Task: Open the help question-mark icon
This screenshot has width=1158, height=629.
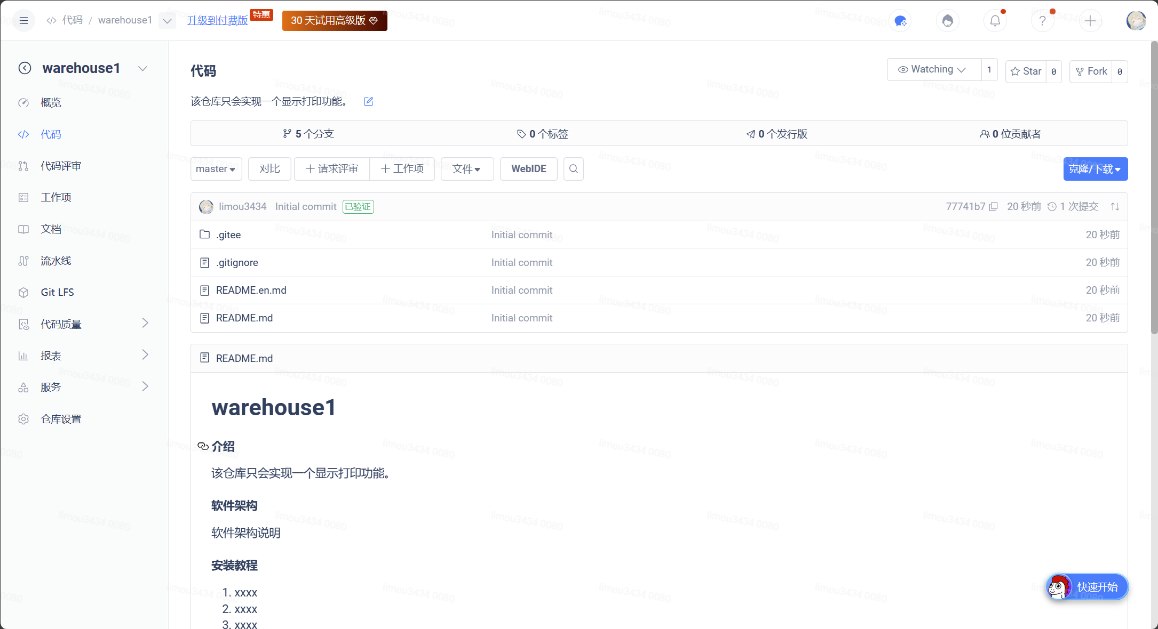Action: click(1042, 21)
